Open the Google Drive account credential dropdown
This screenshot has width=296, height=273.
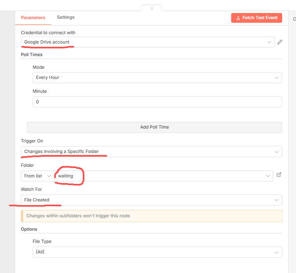[147, 42]
